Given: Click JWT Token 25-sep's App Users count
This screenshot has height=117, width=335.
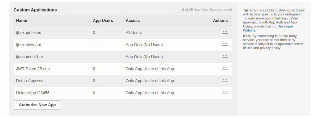Looking at the screenshot, I should click(x=94, y=69).
